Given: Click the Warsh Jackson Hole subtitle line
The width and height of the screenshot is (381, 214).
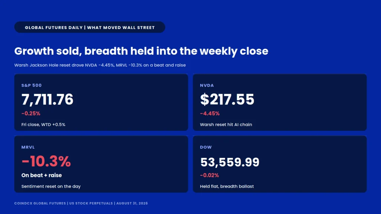Looking at the screenshot, I should pos(100,65).
